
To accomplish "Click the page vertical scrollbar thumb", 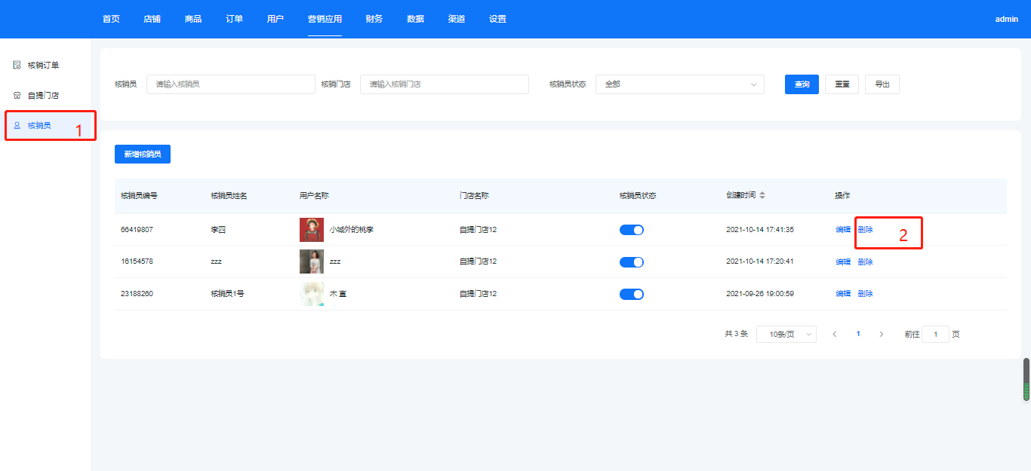I will tap(1026, 379).
